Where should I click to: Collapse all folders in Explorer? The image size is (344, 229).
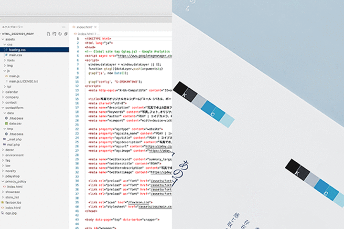(x=65, y=34)
